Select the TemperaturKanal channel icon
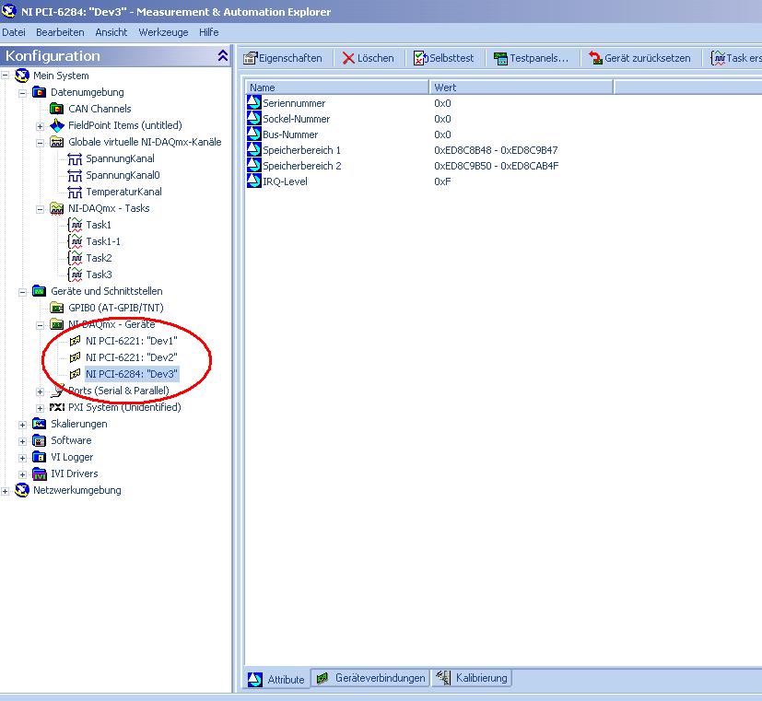The height and width of the screenshot is (701, 762). 75,192
